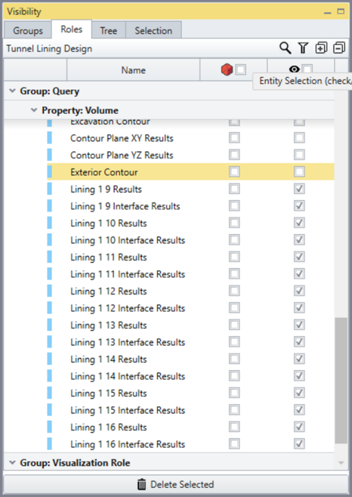
Task: Open the Selection tab
Action: pyautogui.click(x=153, y=31)
